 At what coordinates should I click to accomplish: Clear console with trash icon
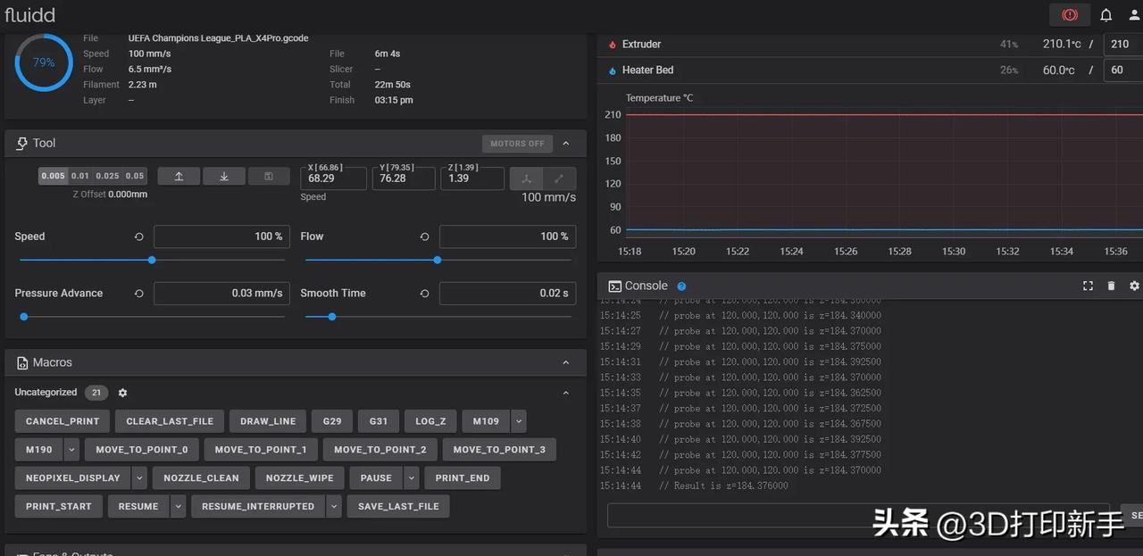1111,286
